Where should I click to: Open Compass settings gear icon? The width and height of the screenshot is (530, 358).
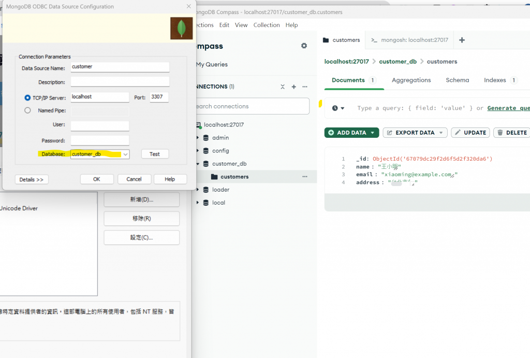point(304,46)
